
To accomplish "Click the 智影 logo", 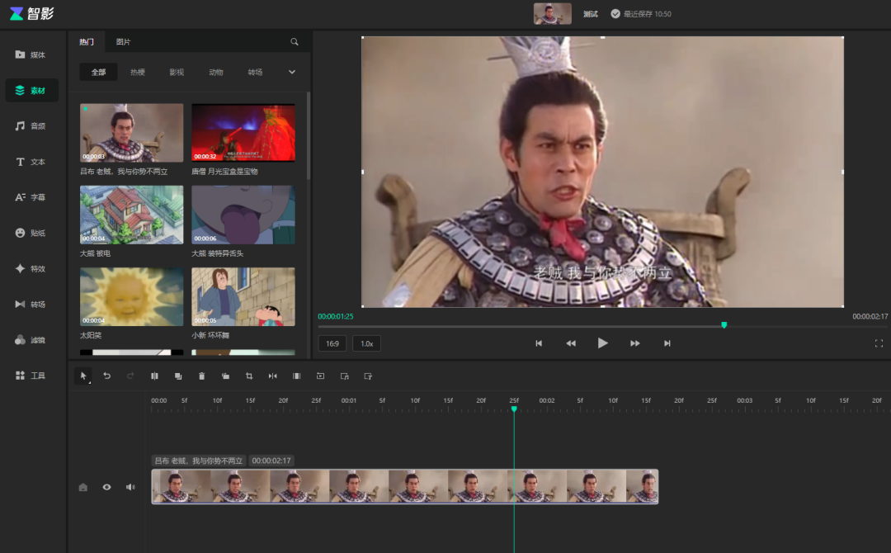I will pos(32,14).
